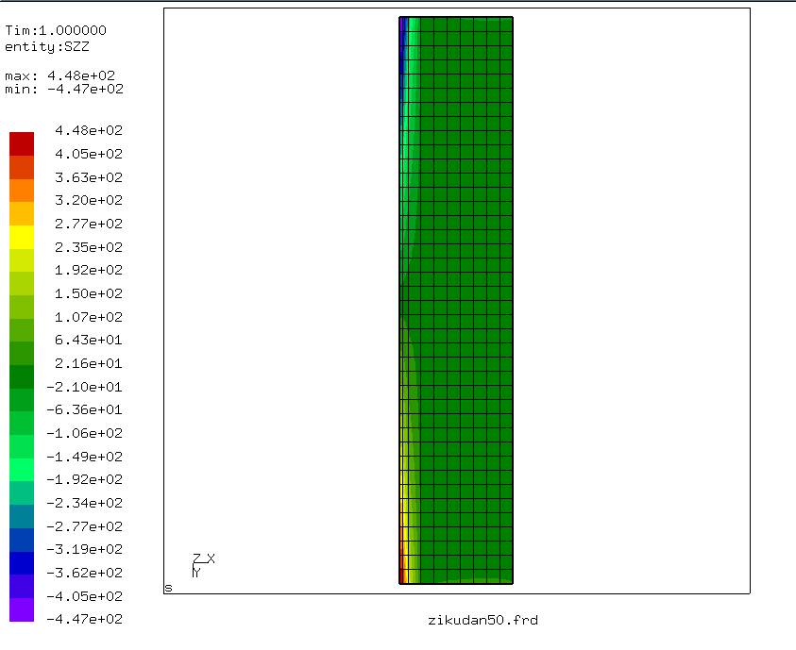Click the red 4.48e+02 legend swatch
This screenshot has width=796, height=650.
click(x=22, y=144)
